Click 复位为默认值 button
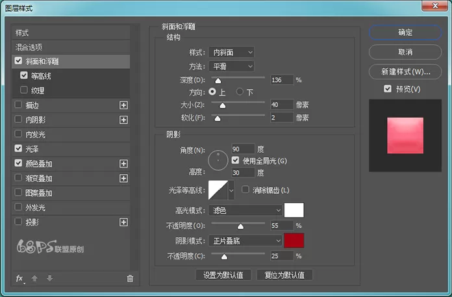 [x=284, y=275]
